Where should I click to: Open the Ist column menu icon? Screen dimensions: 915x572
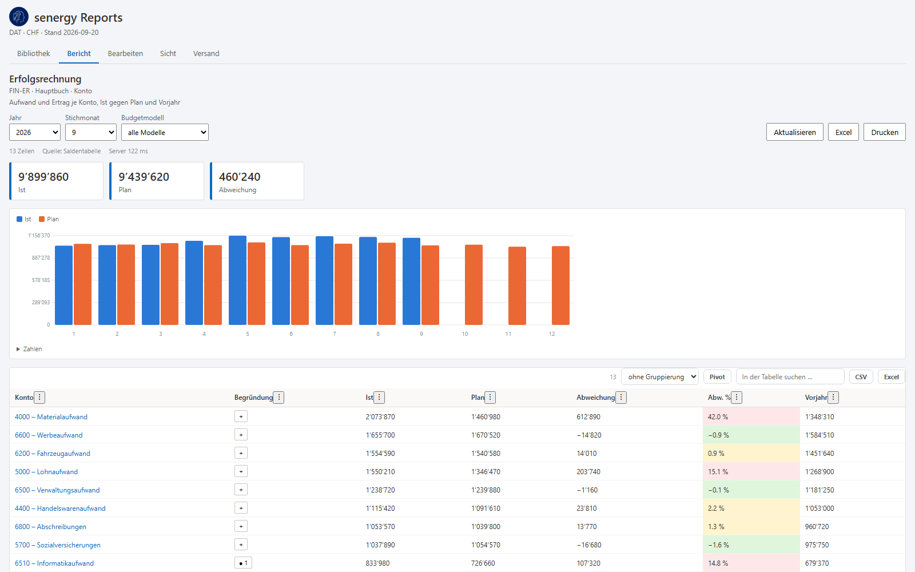tap(379, 398)
